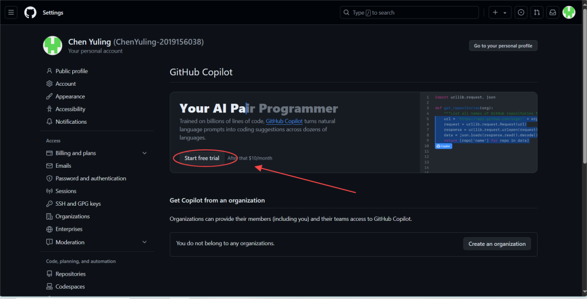587x299 pixels.
Task: Click the globe icon beside Enterprises
Action: 49,229
